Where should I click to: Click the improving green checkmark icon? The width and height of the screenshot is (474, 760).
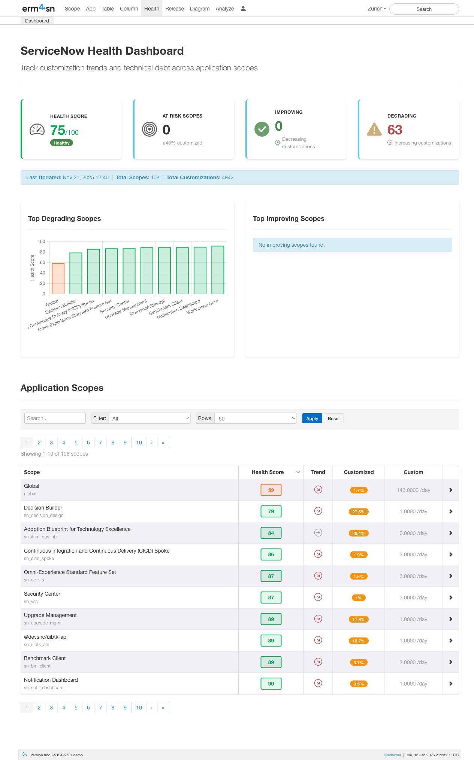(x=262, y=130)
